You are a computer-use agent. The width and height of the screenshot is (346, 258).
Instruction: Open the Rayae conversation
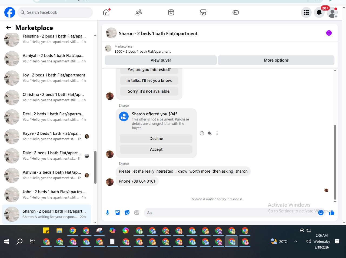coord(46,136)
